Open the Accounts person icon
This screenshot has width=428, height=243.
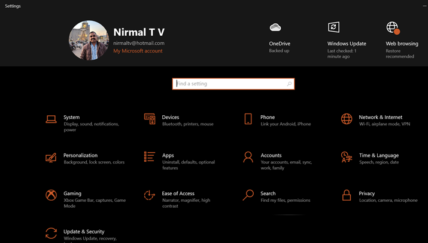pyautogui.click(x=248, y=157)
